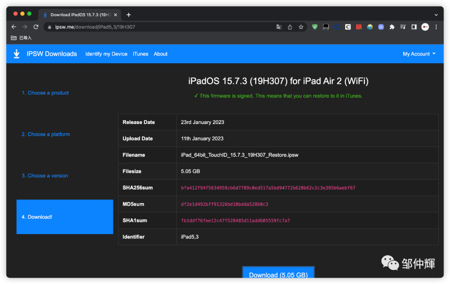450x284 pixels.
Task: Open Identify my Device page
Action: click(x=106, y=54)
